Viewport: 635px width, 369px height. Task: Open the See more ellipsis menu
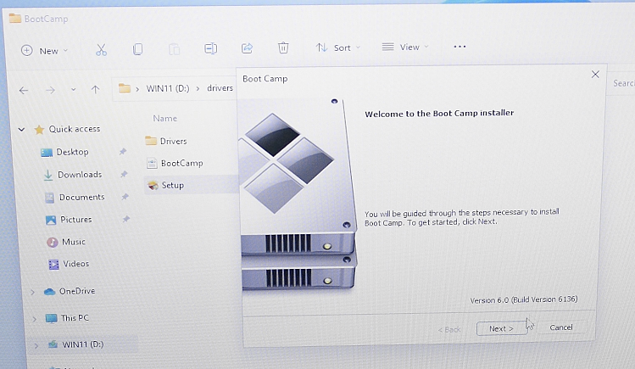(460, 47)
